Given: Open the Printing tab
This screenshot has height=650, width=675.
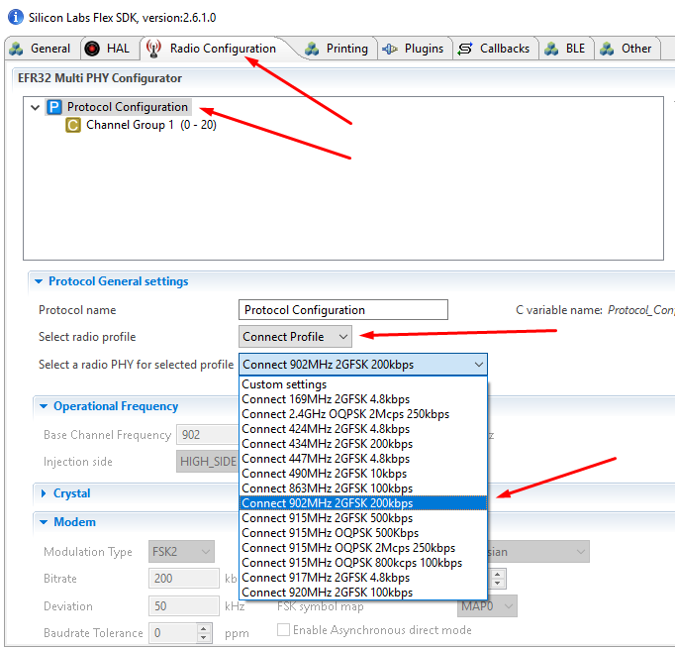Looking at the screenshot, I should click(x=338, y=49).
